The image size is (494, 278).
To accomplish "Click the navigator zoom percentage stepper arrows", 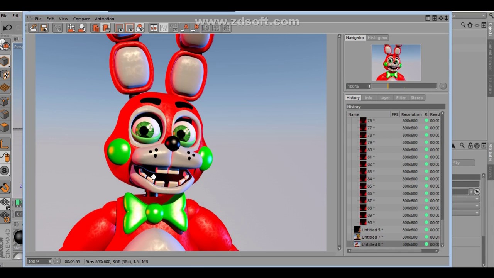I will (x=369, y=86).
